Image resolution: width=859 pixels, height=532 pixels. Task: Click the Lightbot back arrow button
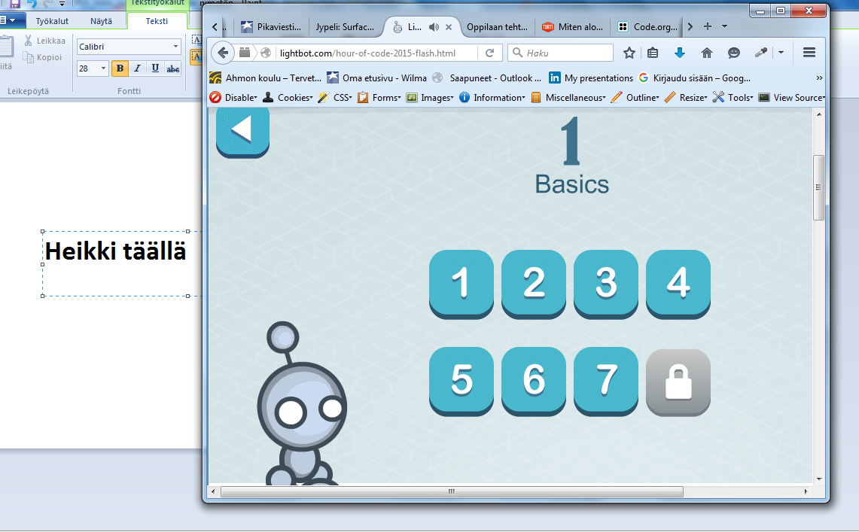point(242,130)
